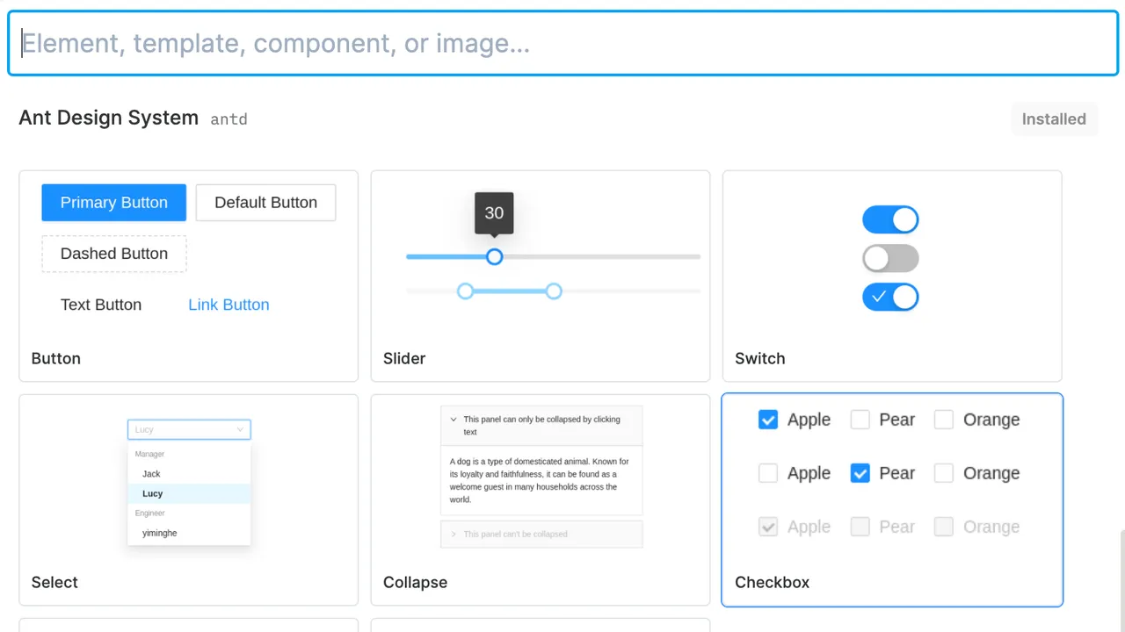Choose yiminghe in the select list
Screen dimensions: 1125x632
(189, 533)
